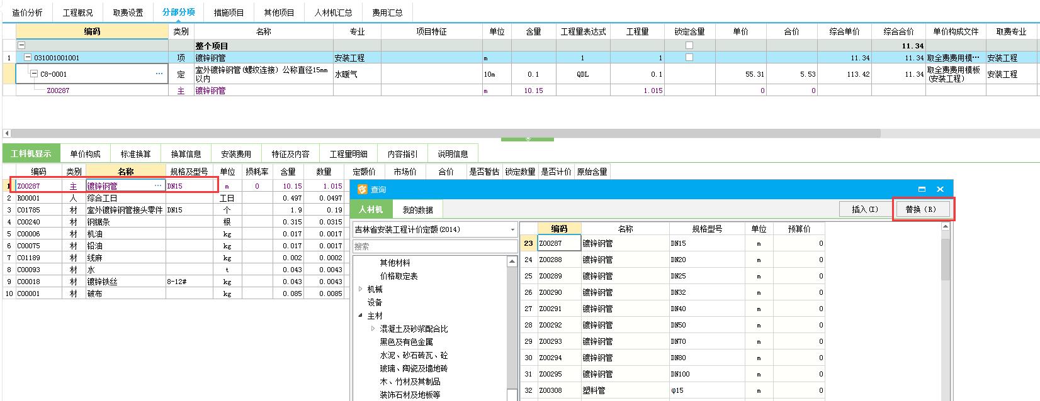Toggle 锁定含量 checkbox for 031001001001 row
The width and height of the screenshot is (1040, 401).
(x=689, y=57)
